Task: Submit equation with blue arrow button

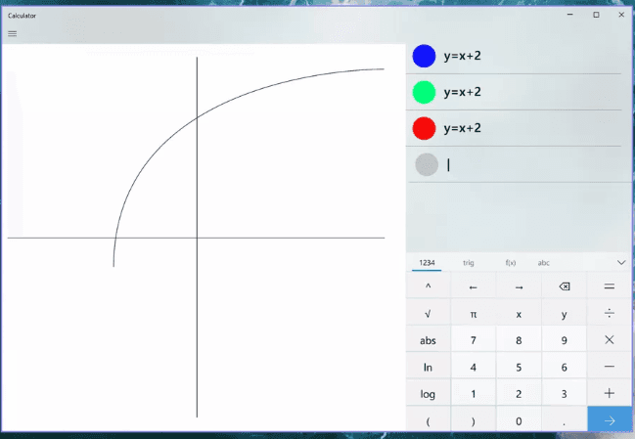Action: tap(610, 420)
